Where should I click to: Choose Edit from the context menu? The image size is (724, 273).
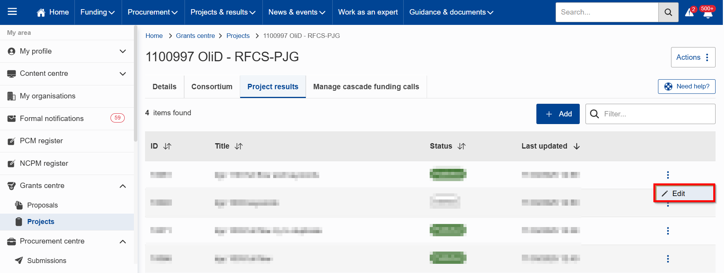(684, 193)
